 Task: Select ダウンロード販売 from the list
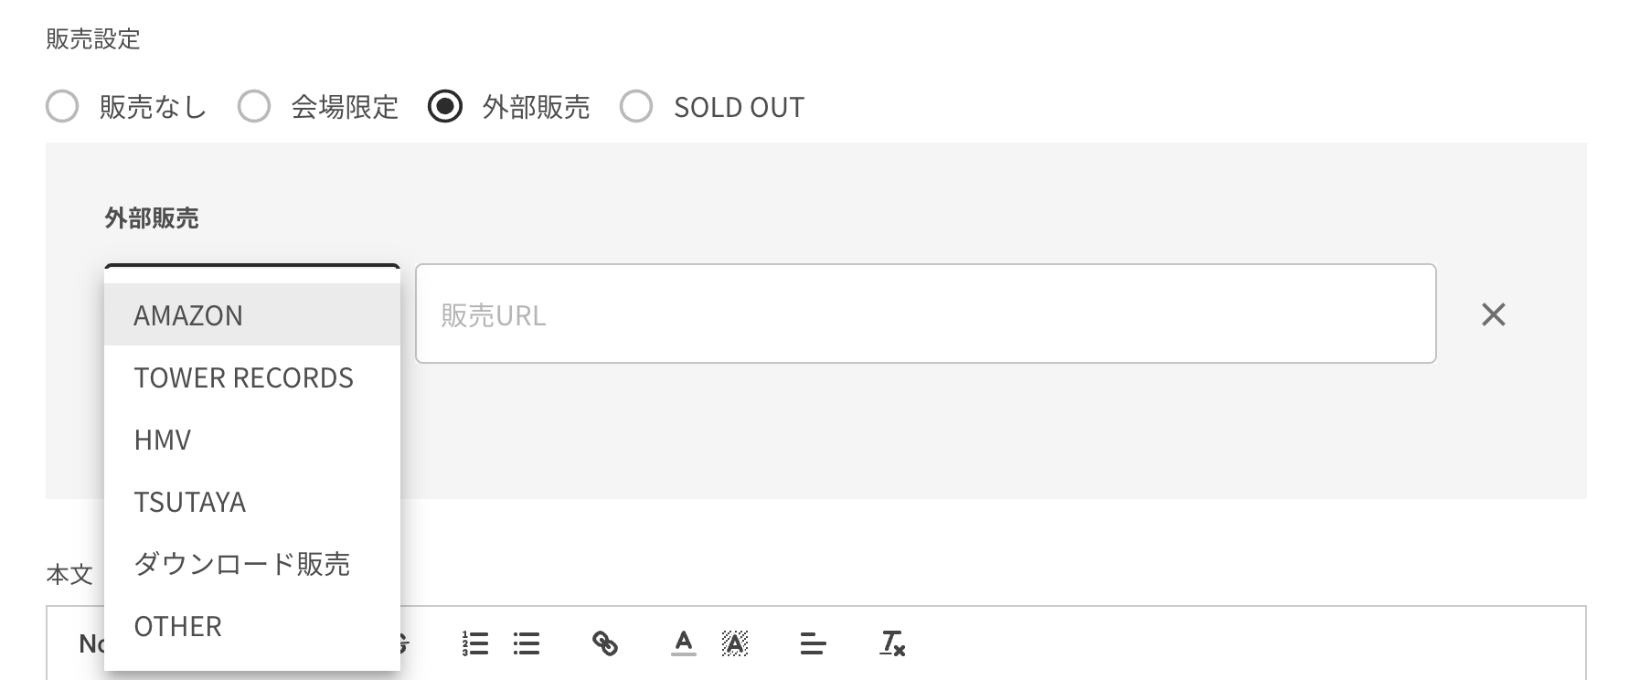252,563
